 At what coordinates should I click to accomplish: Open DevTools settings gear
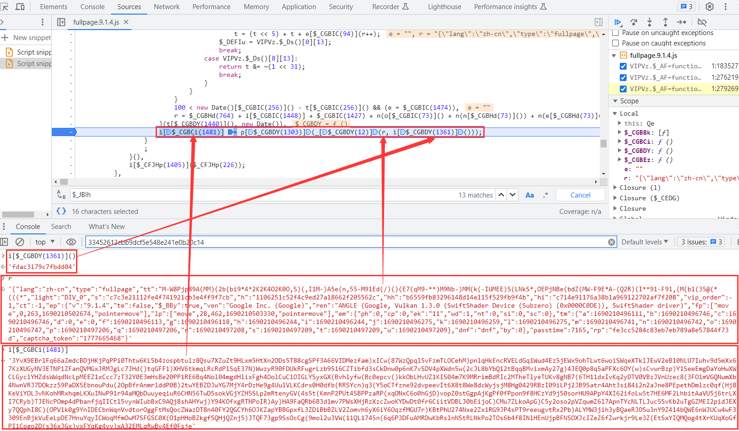pos(709,7)
